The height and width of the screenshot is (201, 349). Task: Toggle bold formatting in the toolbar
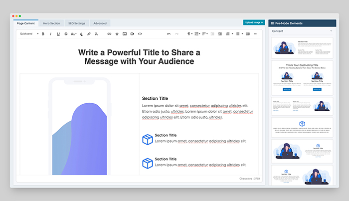(43, 34)
